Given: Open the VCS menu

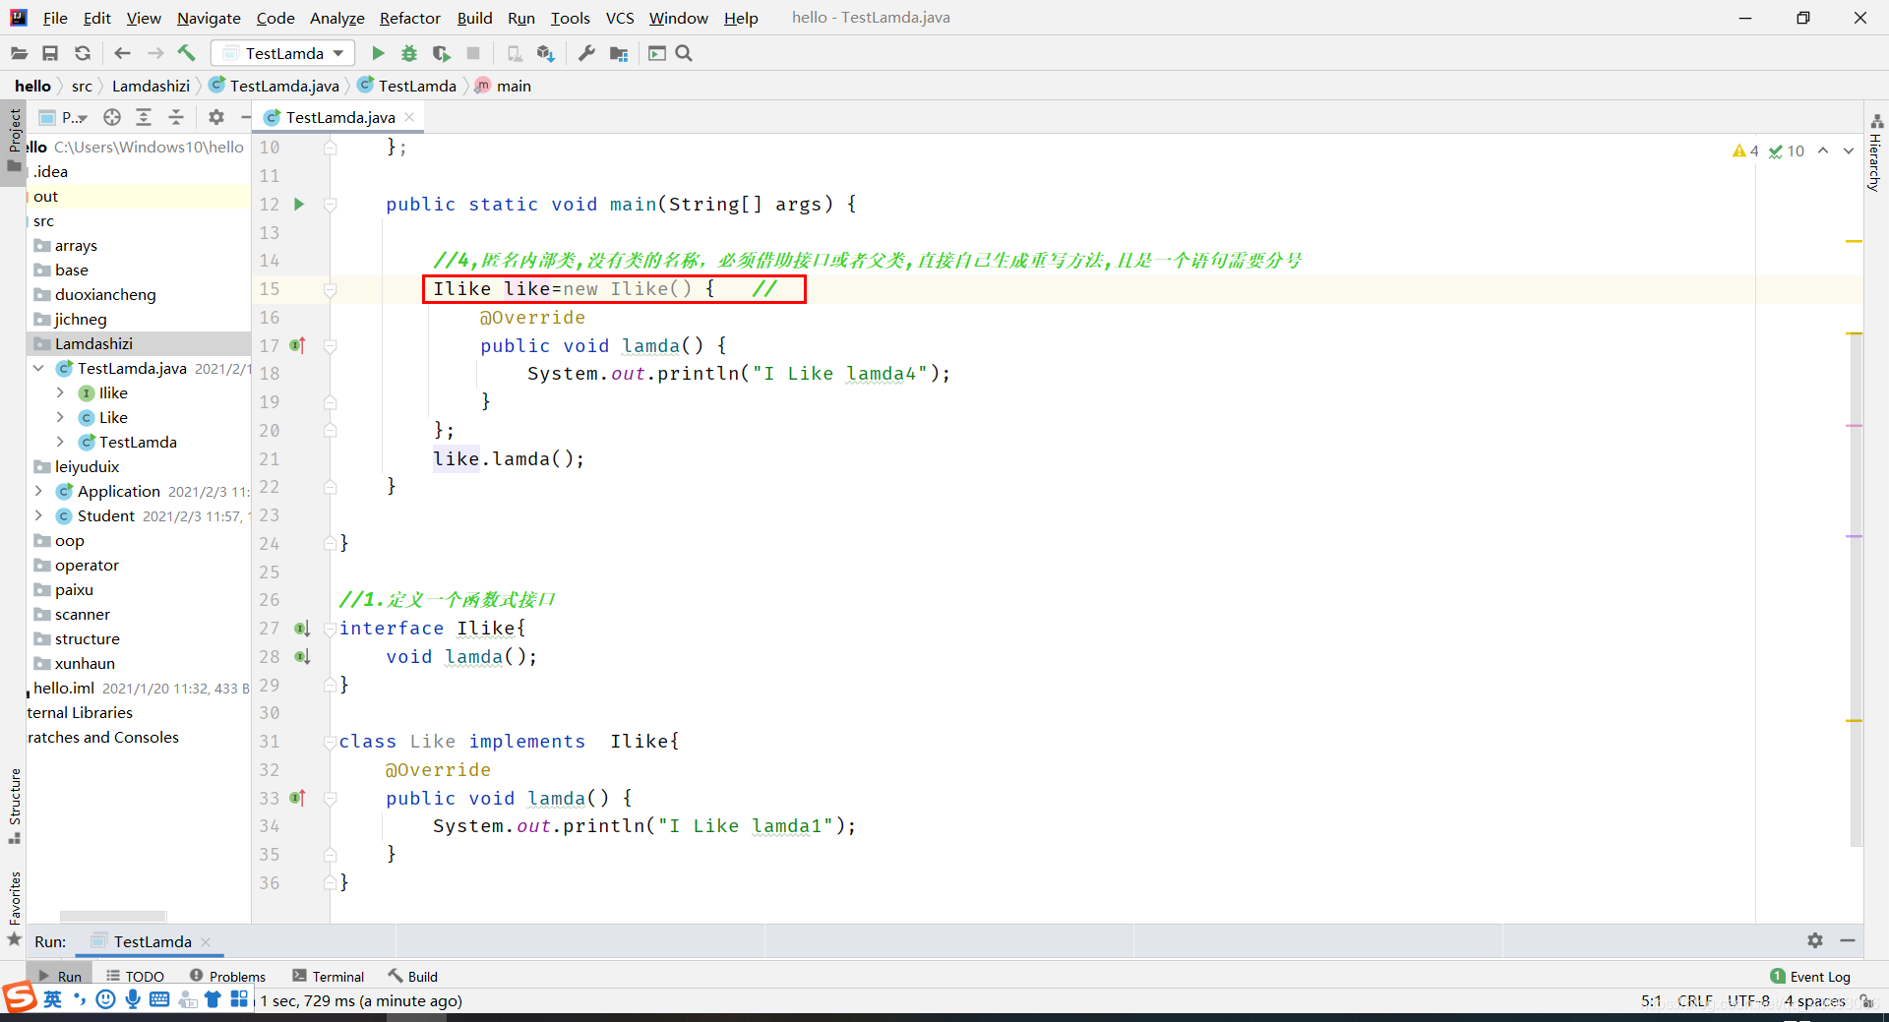Looking at the screenshot, I should 620,18.
